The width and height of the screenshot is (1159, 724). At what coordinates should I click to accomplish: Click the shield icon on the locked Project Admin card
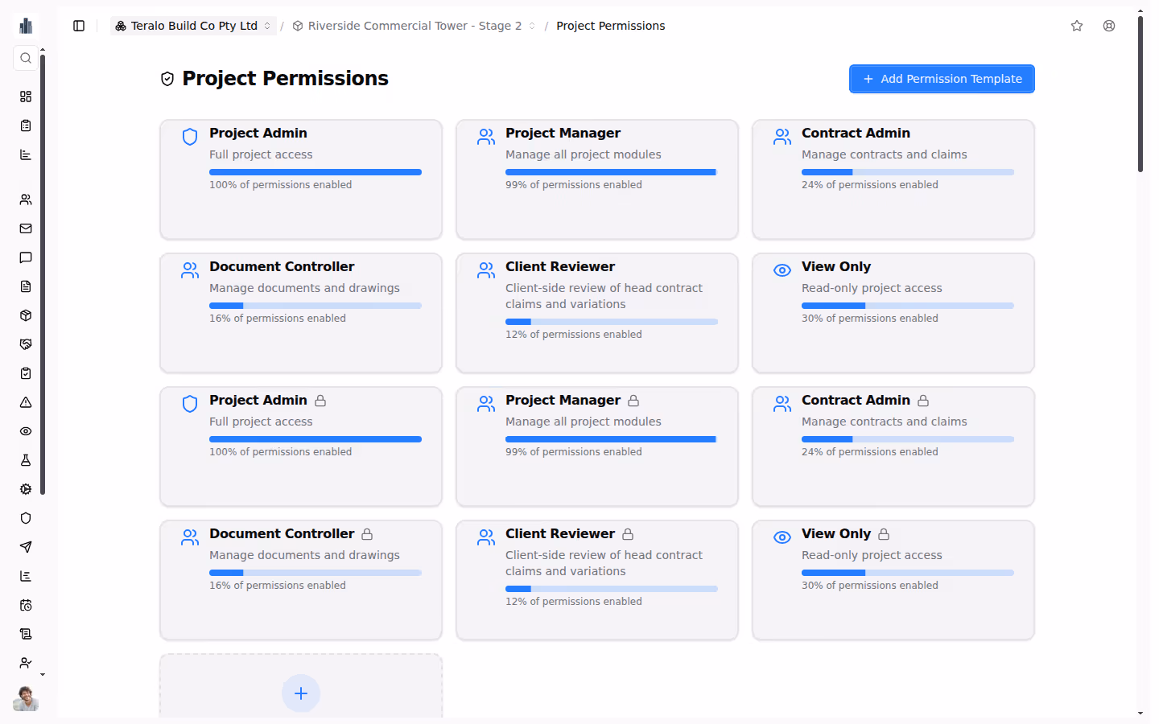[190, 404]
